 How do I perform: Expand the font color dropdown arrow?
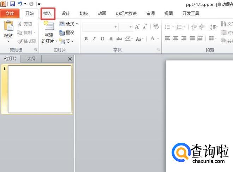[x=158, y=39]
